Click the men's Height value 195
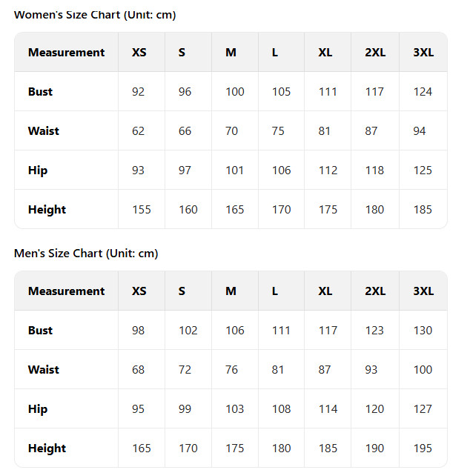The height and width of the screenshot is (470, 470). pos(423,448)
